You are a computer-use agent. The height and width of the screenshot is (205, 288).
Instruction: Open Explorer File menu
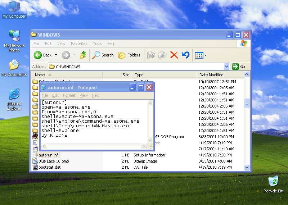[x=36, y=44]
